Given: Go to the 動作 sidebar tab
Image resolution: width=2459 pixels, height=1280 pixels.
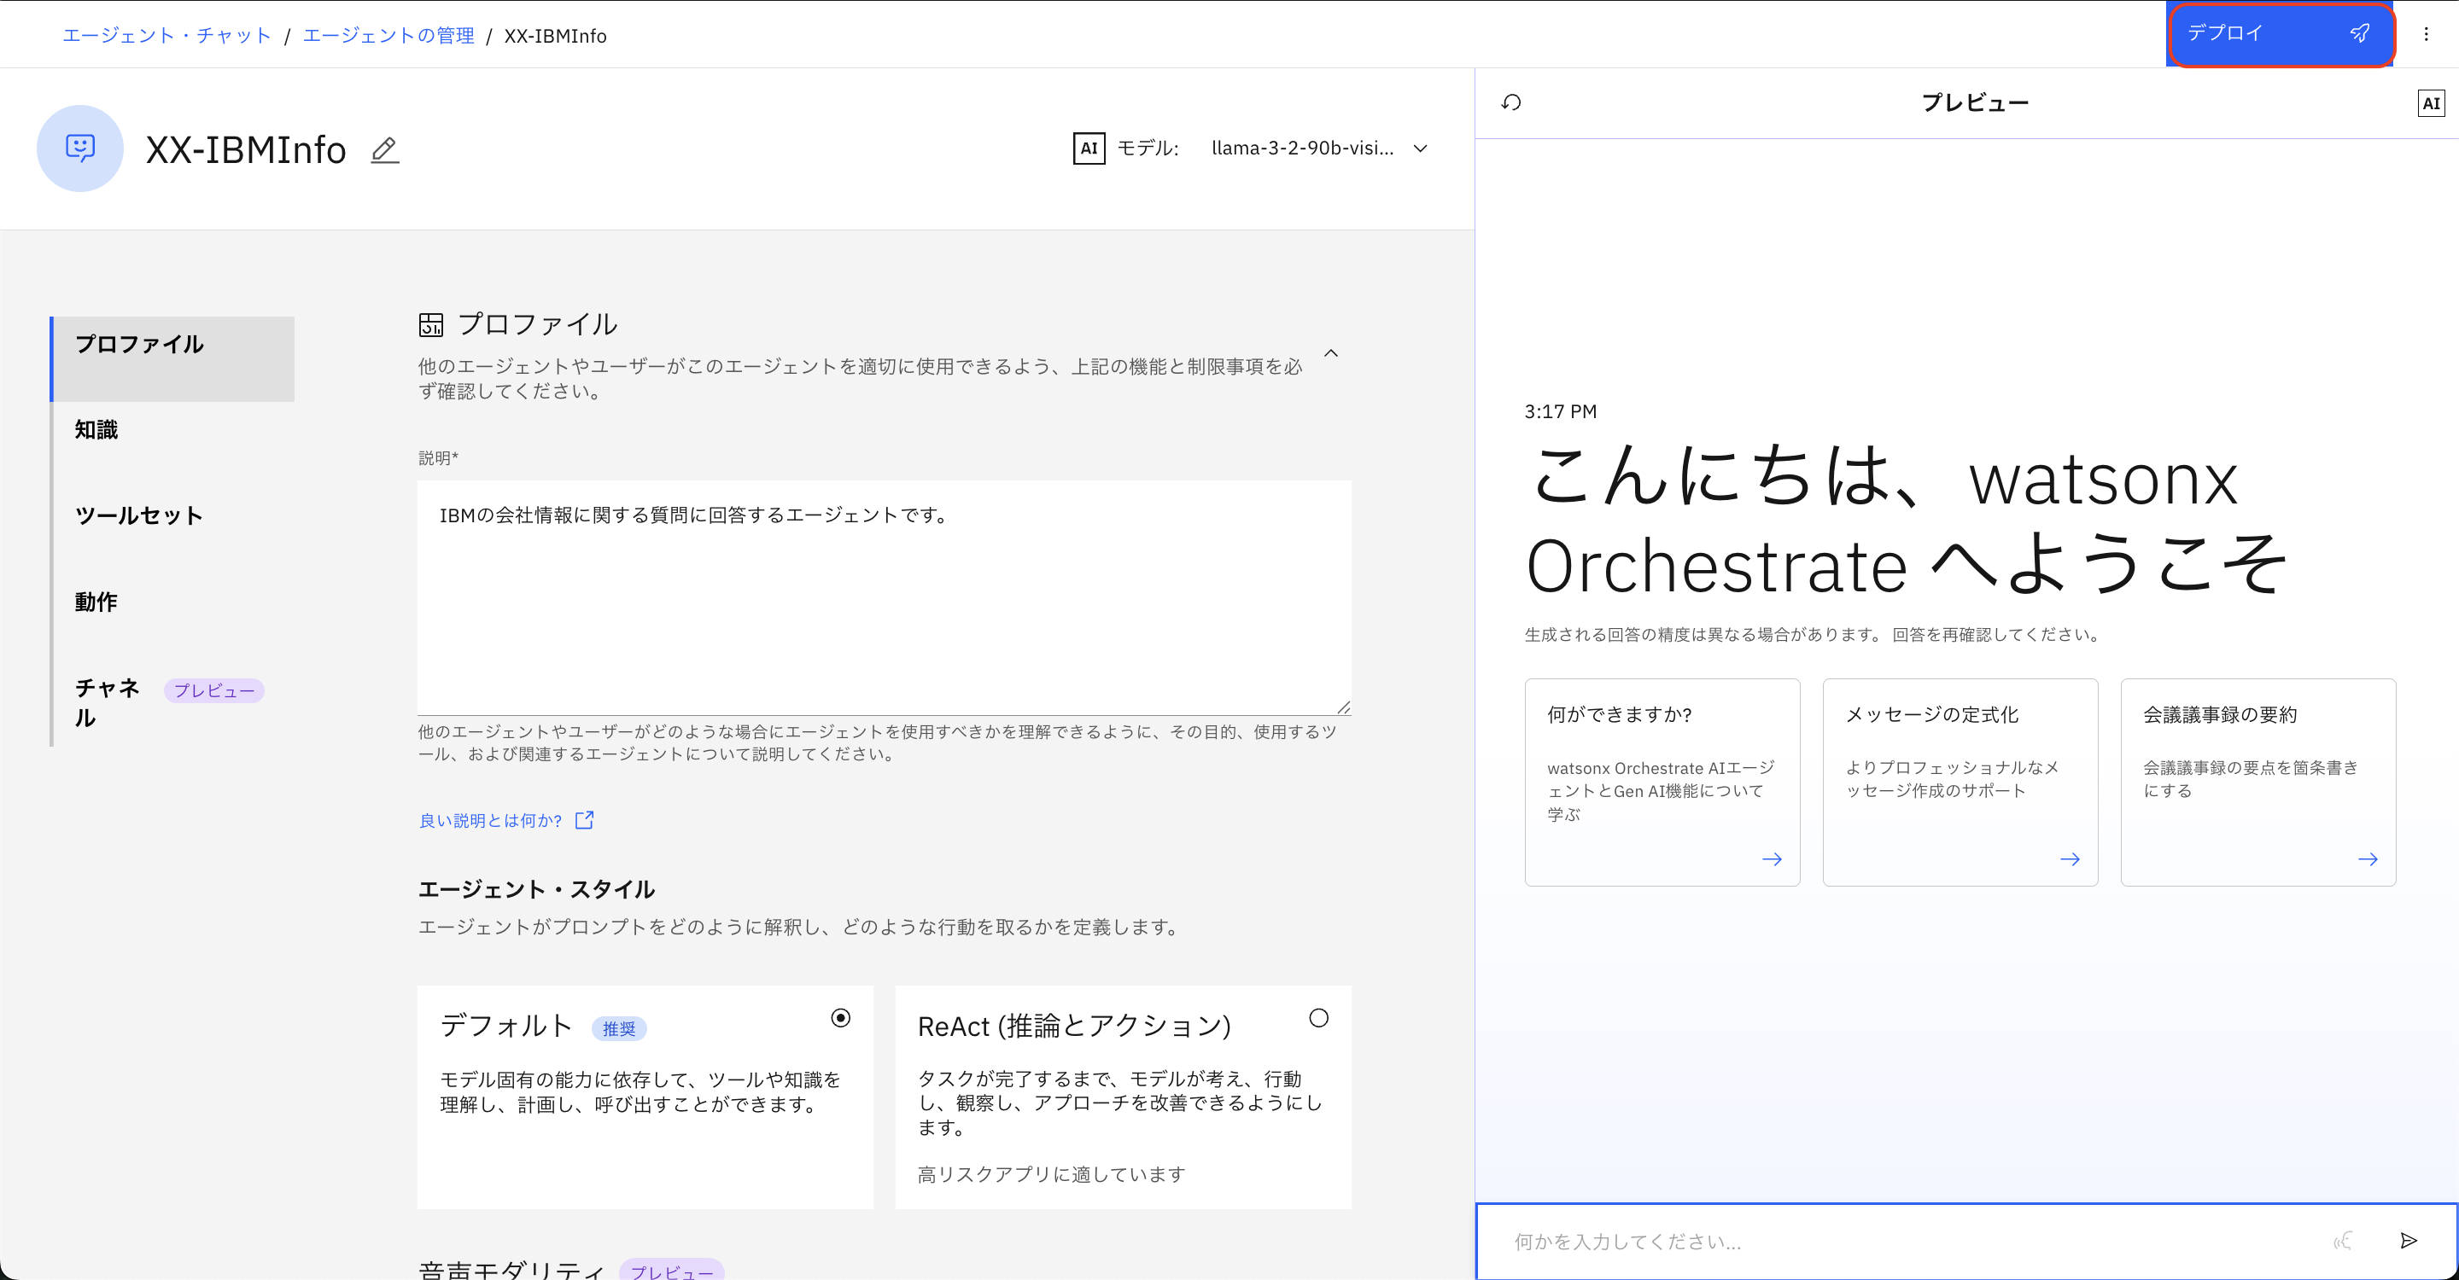Looking at the screenshot, I should coord(96,602).
